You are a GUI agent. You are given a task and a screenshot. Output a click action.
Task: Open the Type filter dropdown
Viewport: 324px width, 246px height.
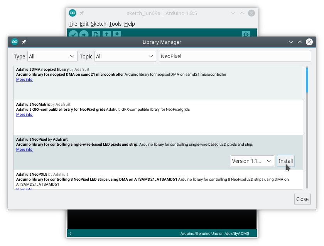[x=52, y=57]
